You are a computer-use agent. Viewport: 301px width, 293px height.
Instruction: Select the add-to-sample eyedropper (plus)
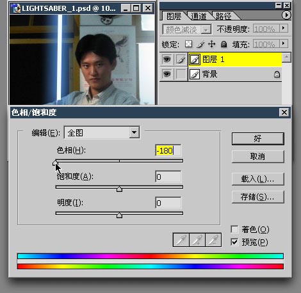[197, 240]
